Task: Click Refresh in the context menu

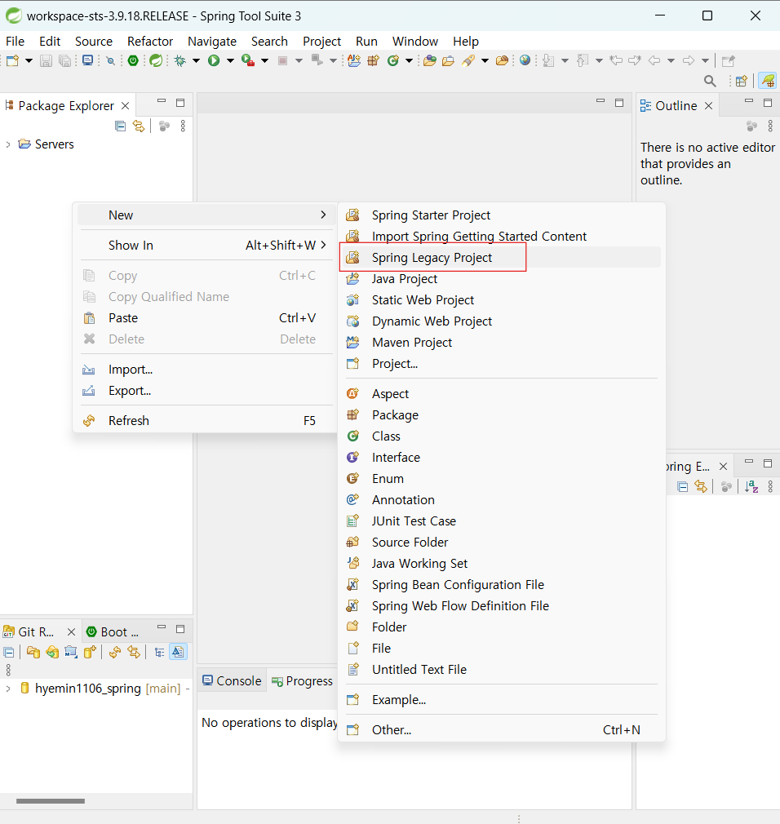Action: point(206,420)
